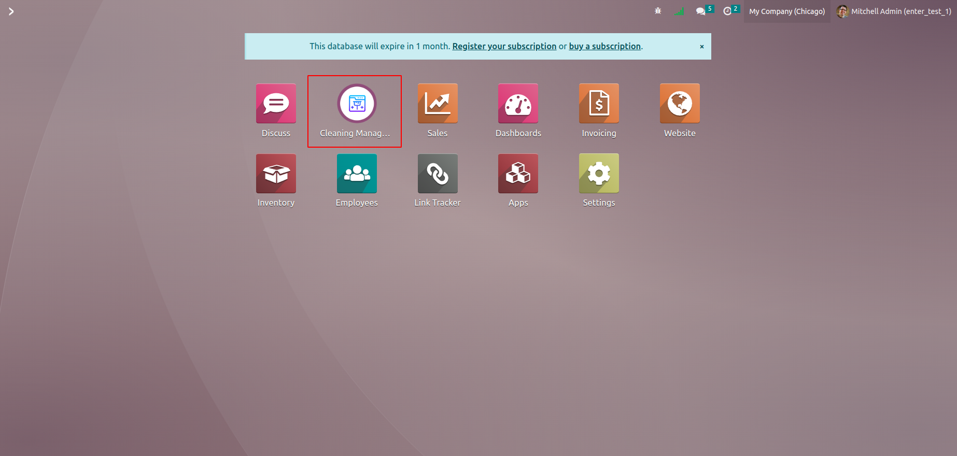Launch the Website app
This screenshot has width=957, height=456.
tap(680, 104)
